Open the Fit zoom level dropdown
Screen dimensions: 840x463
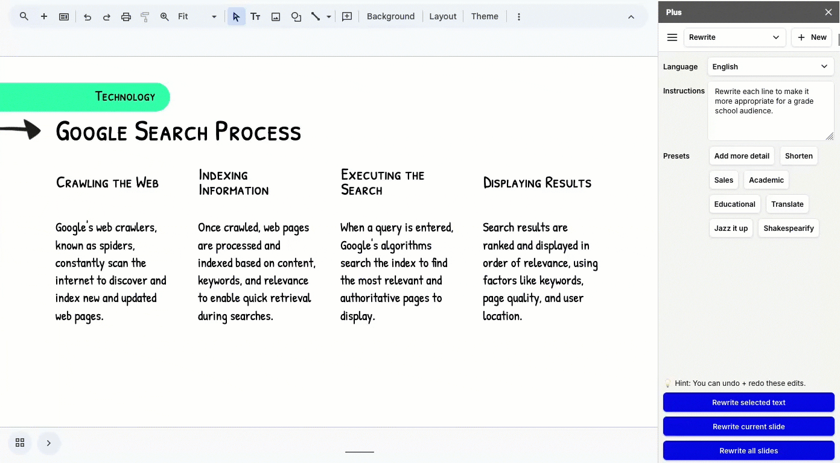click(197, 17)
